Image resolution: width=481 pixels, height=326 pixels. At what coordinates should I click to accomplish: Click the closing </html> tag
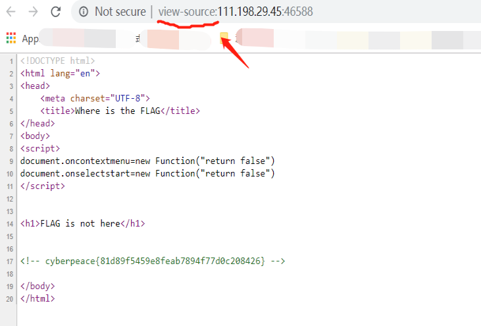[x=38, y=299]
